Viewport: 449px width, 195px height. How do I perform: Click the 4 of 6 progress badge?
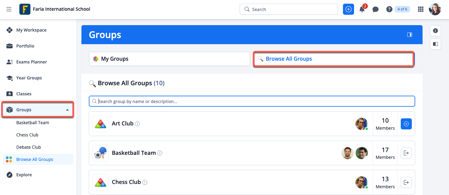(402, 9)
